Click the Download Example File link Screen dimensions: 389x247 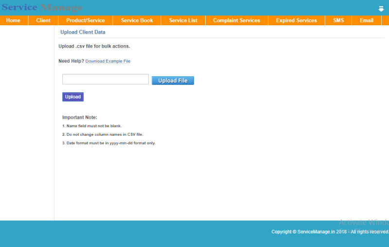coord(108,61)
